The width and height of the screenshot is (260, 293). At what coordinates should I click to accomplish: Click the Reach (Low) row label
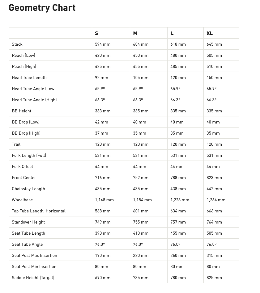pyautogui.click(x=23, y=56)
